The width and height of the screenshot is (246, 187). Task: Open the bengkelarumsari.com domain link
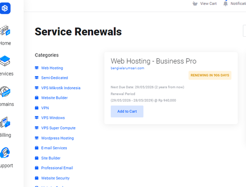(127, 68)
